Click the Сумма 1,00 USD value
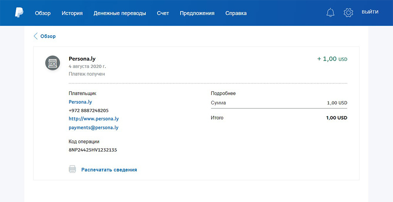393x202 pixels. [337, 103]
